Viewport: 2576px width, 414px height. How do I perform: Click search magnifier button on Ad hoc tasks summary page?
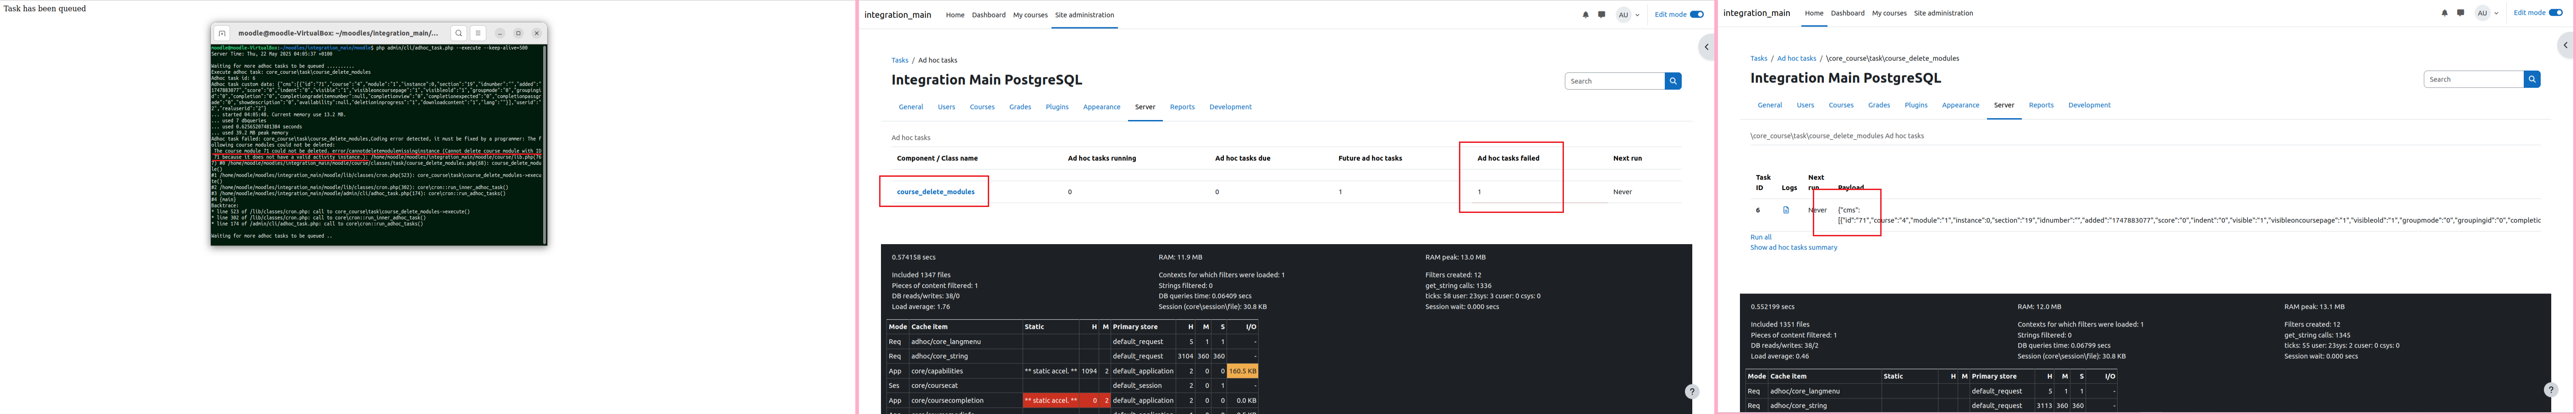(x=1673, y=81)
